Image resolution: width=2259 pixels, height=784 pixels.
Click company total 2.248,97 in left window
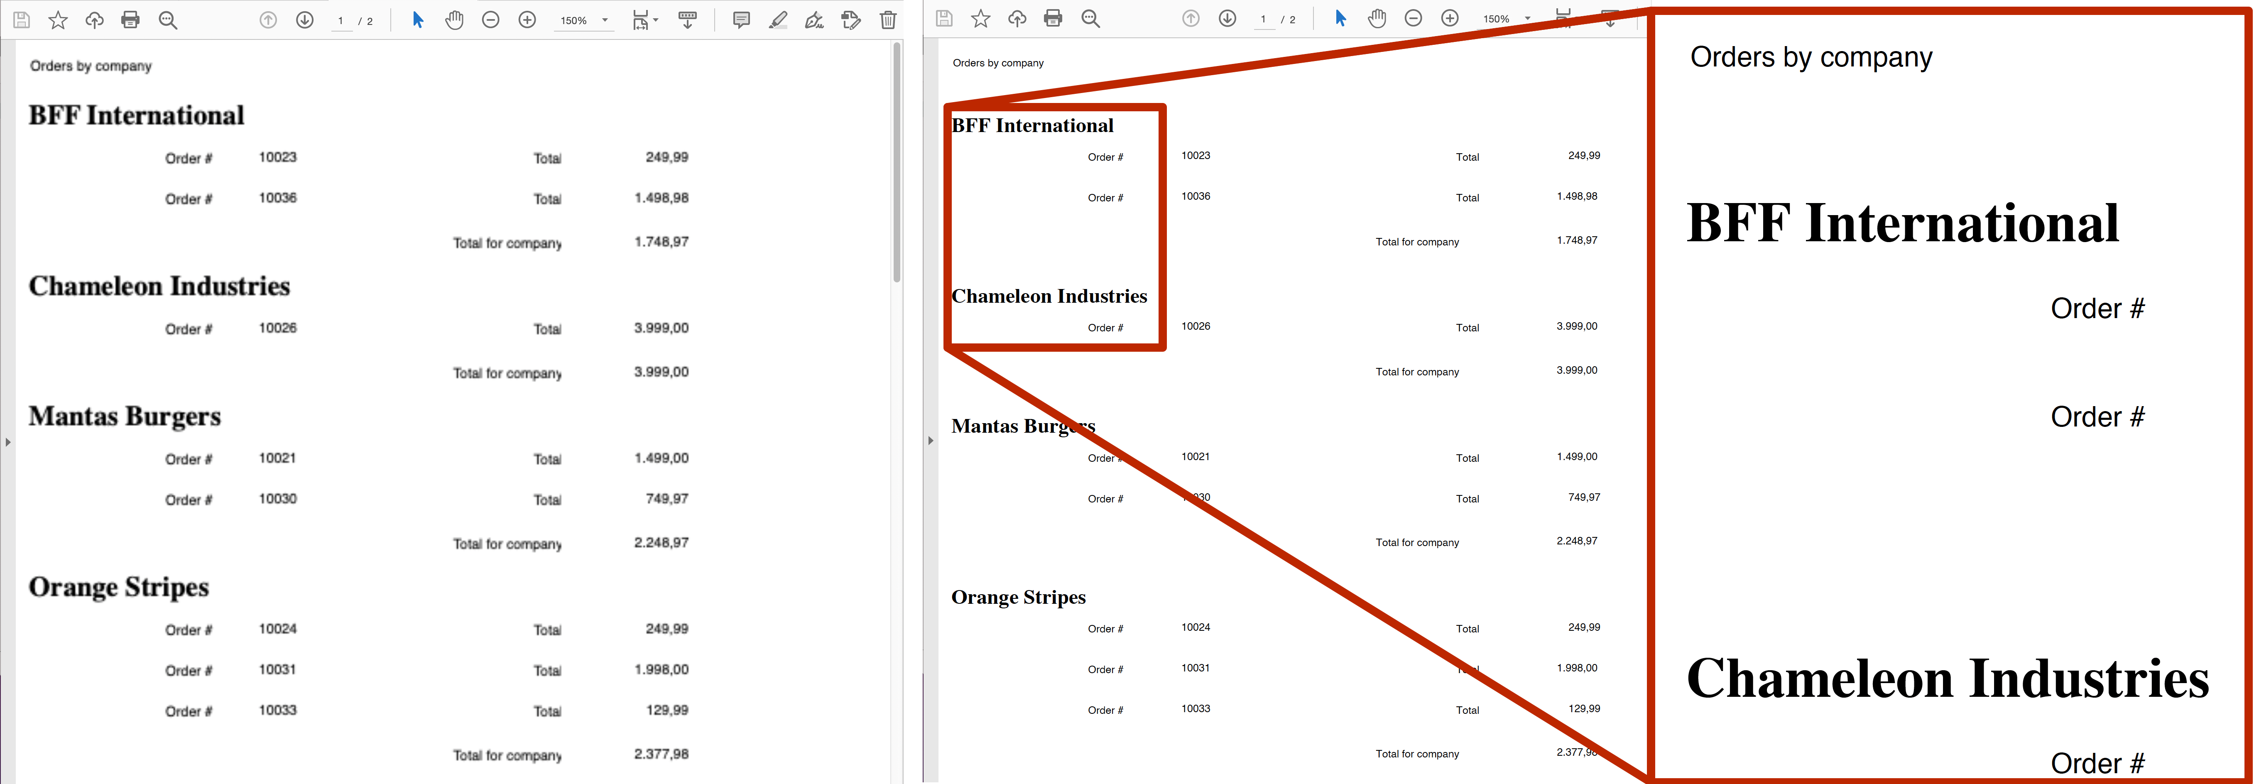tap(661, 543)
